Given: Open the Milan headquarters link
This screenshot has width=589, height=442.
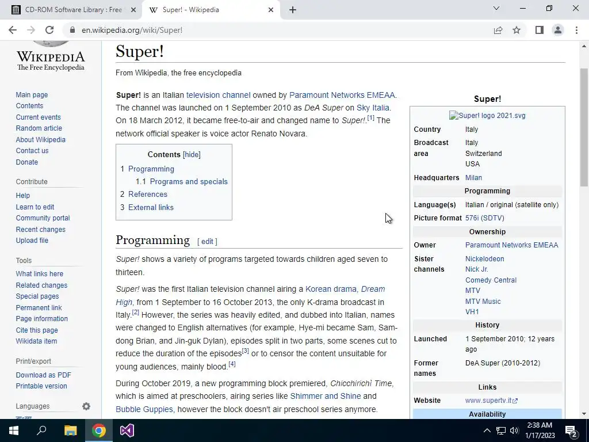Looking at the screenshot, I should click(x=473, y=178).
